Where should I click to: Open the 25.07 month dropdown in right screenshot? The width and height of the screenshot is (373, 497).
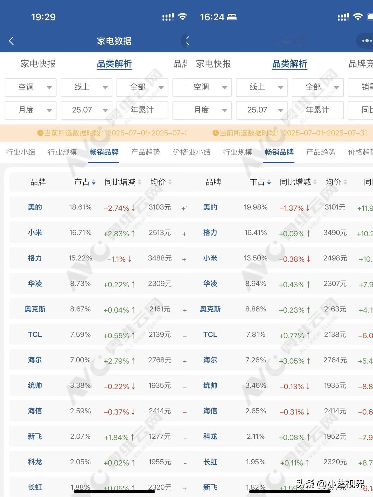(262, 110)
